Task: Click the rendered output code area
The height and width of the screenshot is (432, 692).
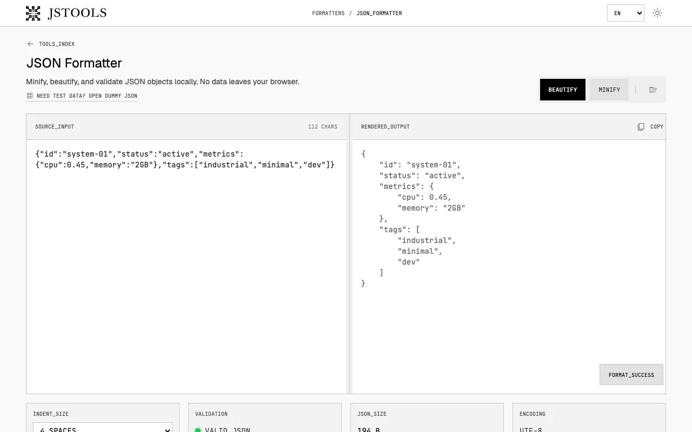Action: (x=509, y=267)
